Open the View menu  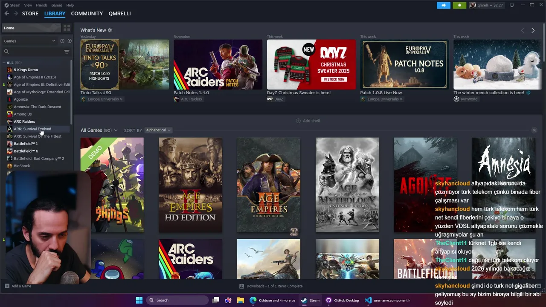tap(28, 5)
